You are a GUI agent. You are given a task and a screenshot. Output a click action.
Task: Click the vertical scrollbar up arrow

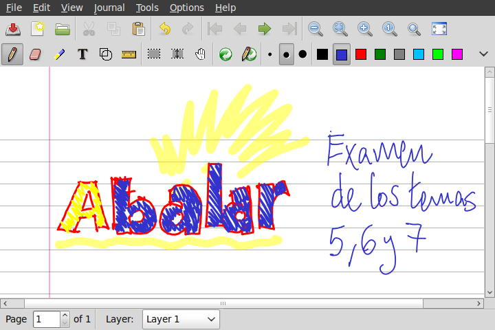489,72
